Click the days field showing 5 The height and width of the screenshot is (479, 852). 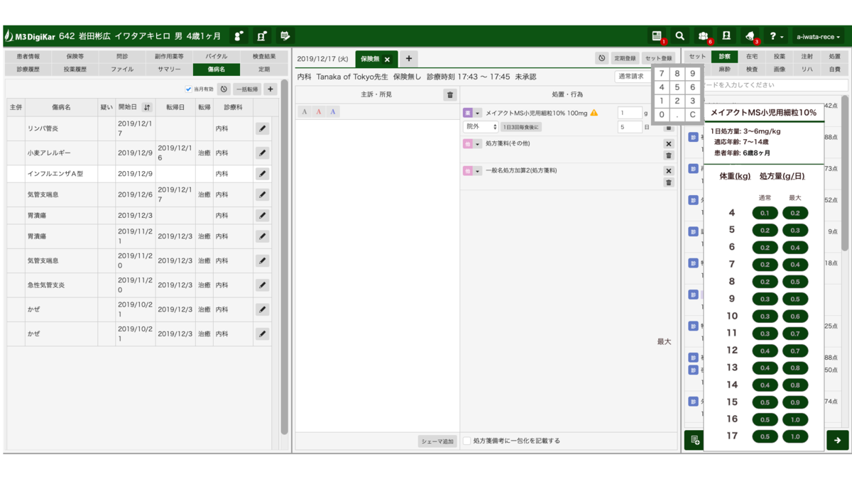click(629, 127)
